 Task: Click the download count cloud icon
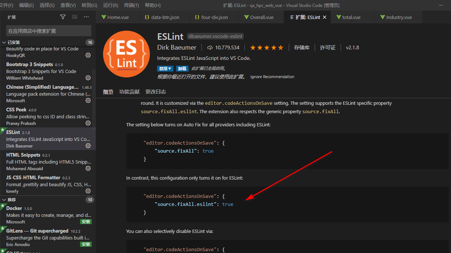(x=210, y=48)
